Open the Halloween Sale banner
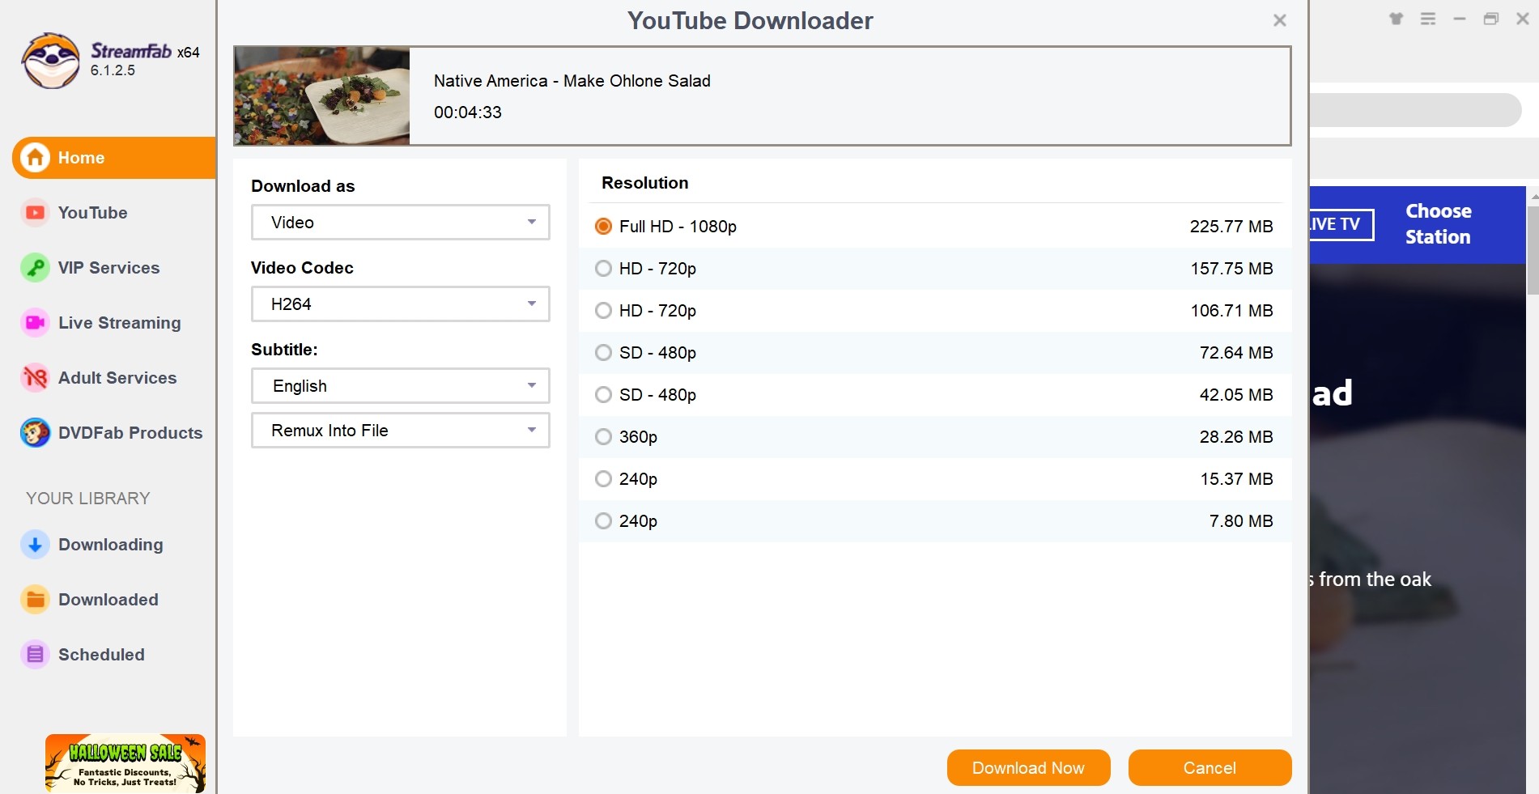The image size is (1539, 794). pyautogui.click(x=125, y=763)
